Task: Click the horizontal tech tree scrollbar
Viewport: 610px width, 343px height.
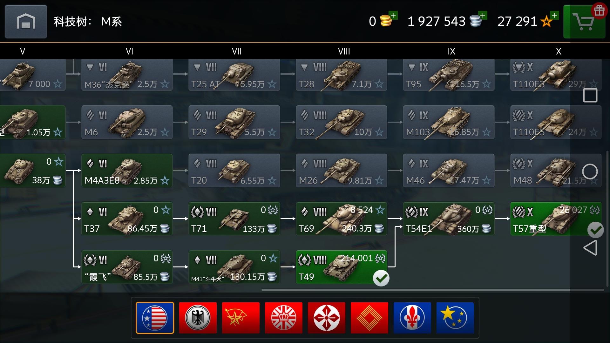Action: tap(432, 290)
